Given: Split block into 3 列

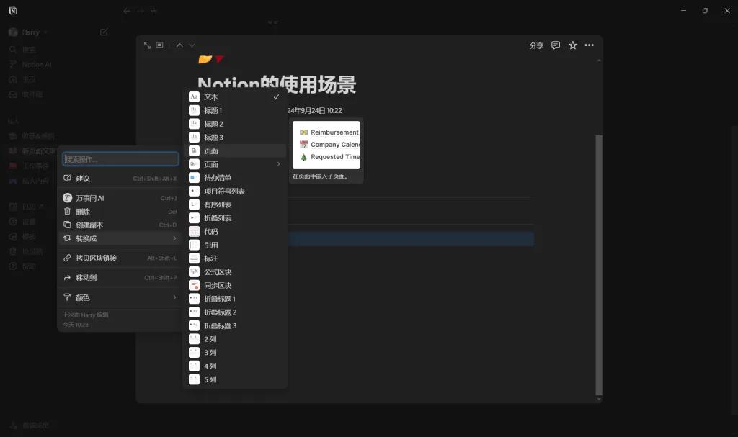Looking at the screenshot, I should [234, 352].
